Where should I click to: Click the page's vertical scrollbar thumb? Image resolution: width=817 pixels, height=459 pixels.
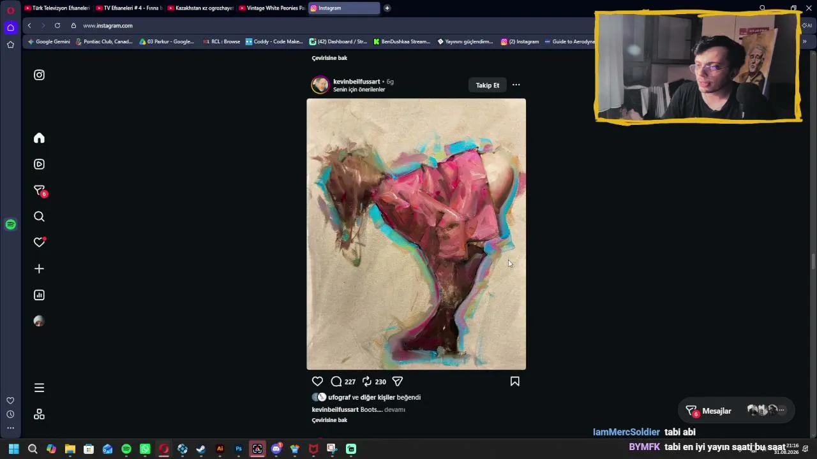point(813,261)
